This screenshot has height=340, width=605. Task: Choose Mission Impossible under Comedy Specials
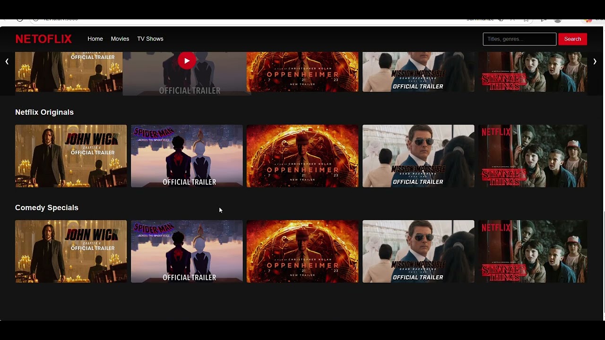(x=418, y=251)
